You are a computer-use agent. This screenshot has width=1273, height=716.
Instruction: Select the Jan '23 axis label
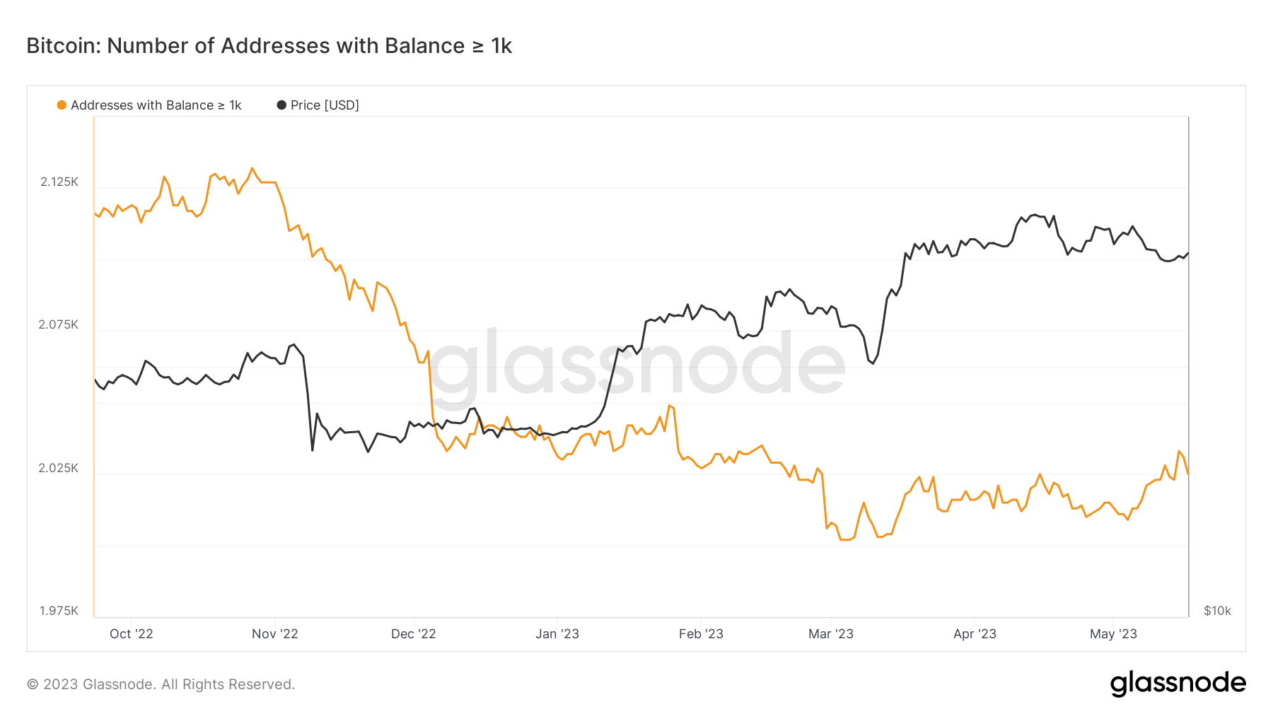(x=557, y=634)
